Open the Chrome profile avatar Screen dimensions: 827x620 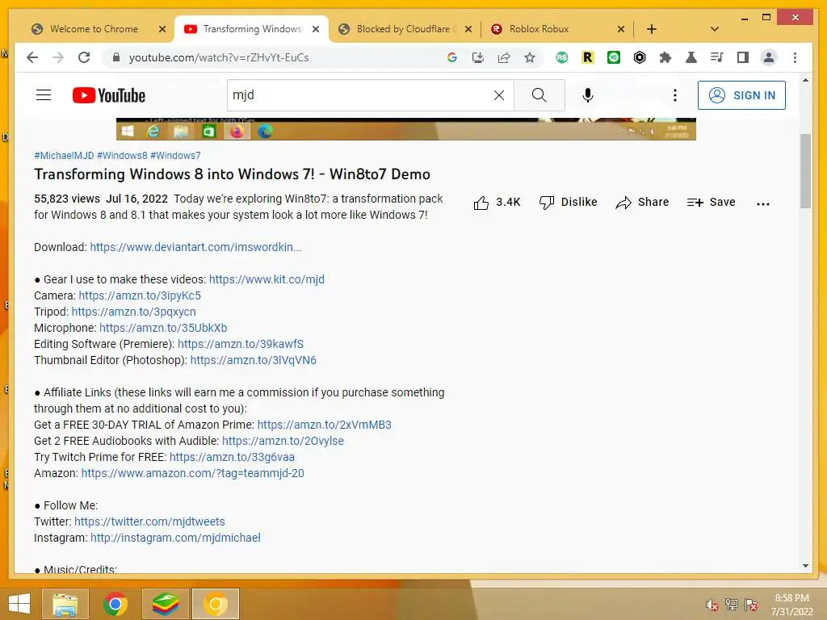pyautogui.click(x=769, y=57)
